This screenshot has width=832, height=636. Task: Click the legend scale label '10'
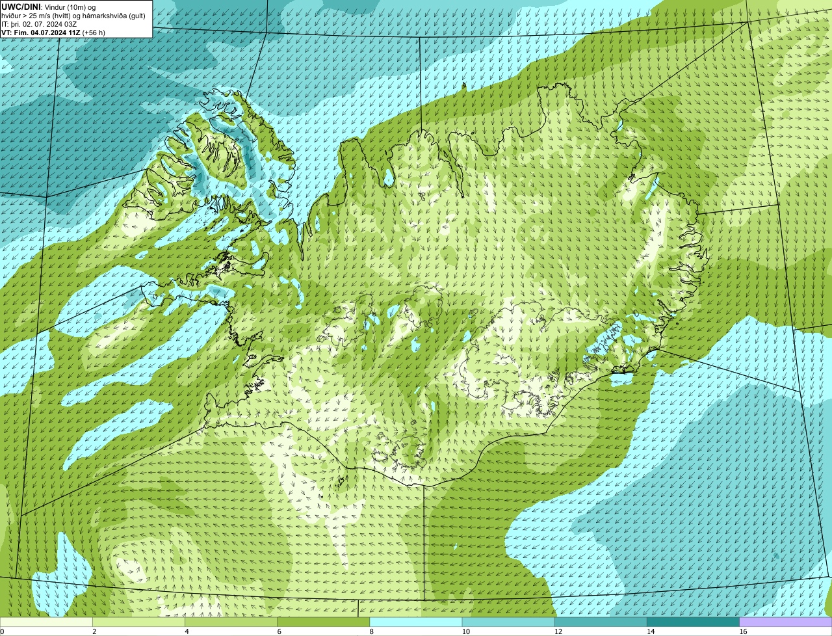coord(466,631)
